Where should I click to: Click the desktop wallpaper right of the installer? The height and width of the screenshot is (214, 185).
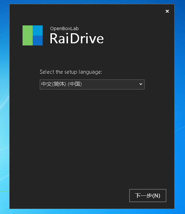pos(180,106)
